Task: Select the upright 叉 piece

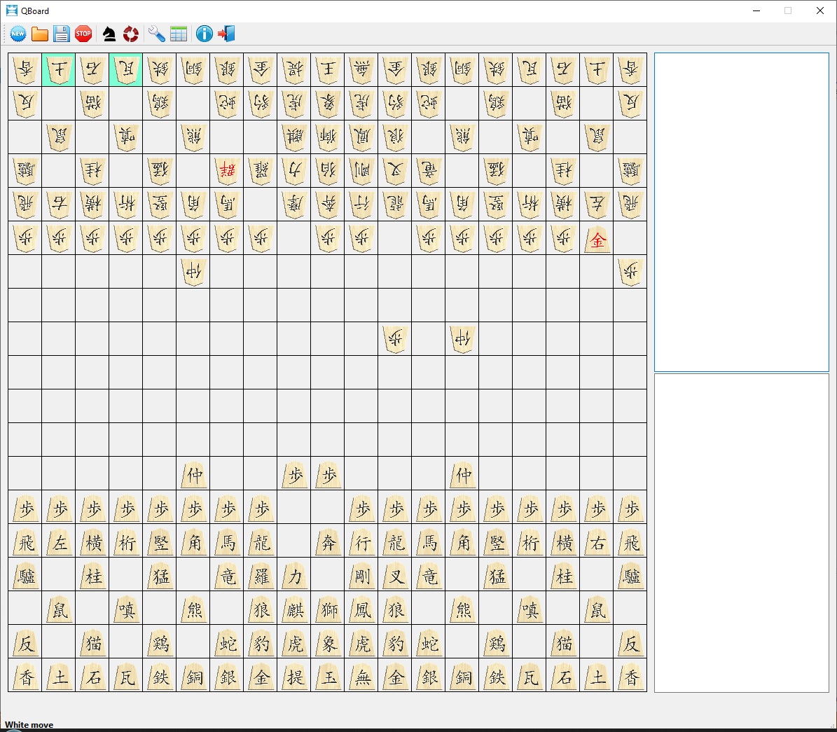Action: 395,574
